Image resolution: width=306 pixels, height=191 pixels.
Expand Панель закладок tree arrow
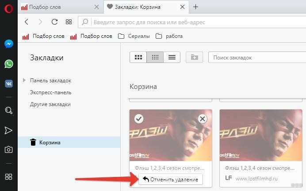point(24,80)
